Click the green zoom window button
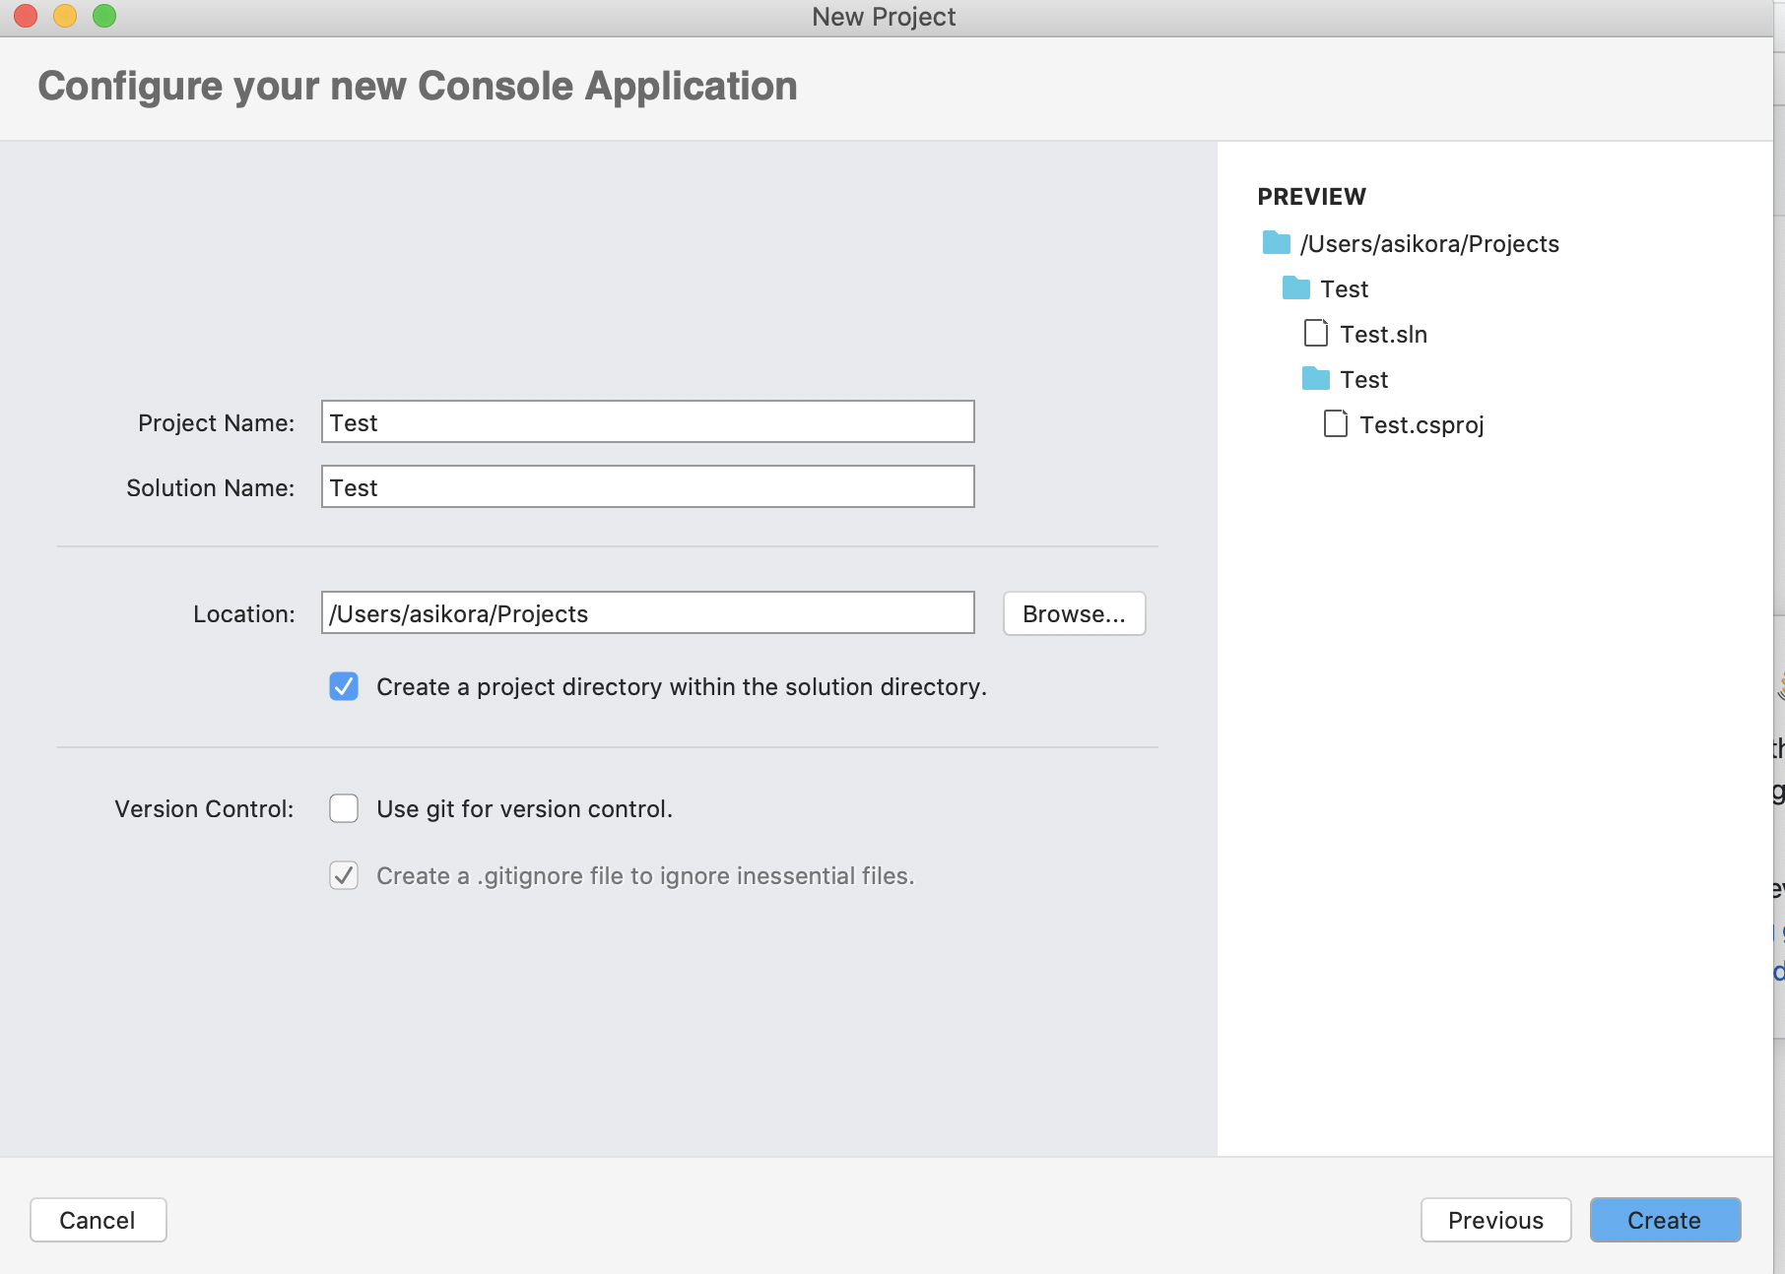Screen dimensions: 1785x1274 [104, 16]
